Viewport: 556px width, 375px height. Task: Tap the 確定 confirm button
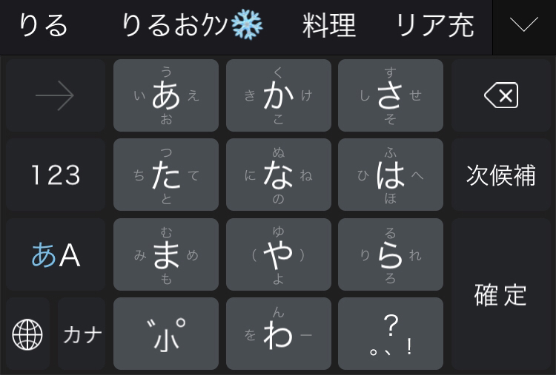(501, 294)
